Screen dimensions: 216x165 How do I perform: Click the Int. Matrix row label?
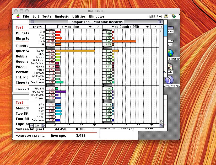pyautogui.click(x=38, y=76)
